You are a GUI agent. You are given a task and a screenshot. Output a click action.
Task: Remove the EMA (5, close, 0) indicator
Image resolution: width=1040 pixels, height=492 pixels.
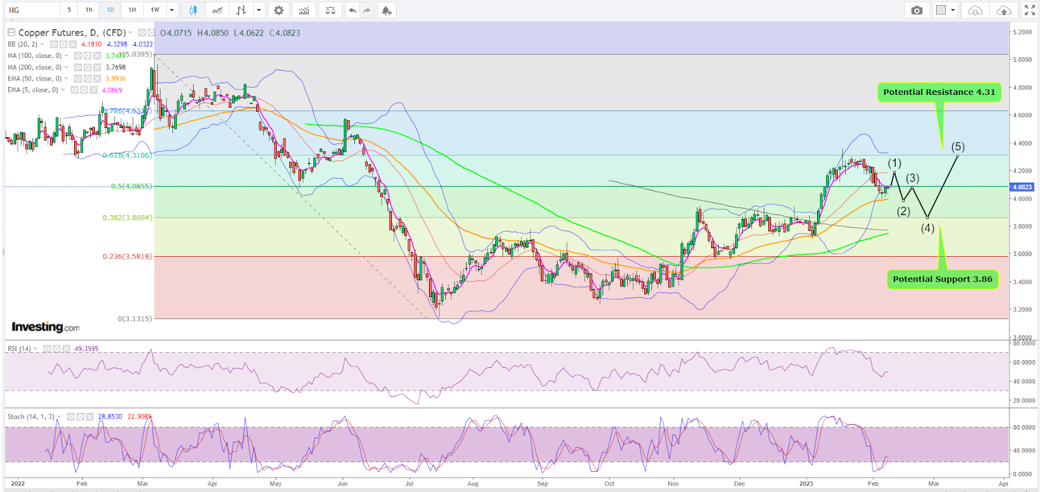(94, 90)
